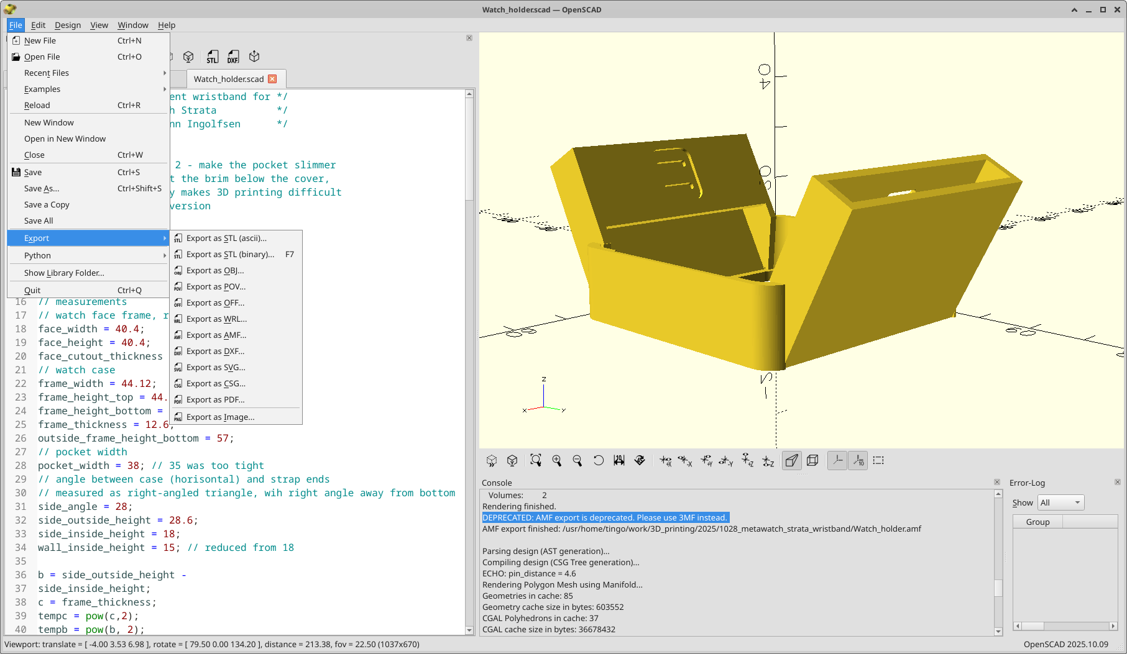This screenshot has height=654, width=1127.
Task: Toggle the Show Scale Markers button
Action: click(858, 461)
